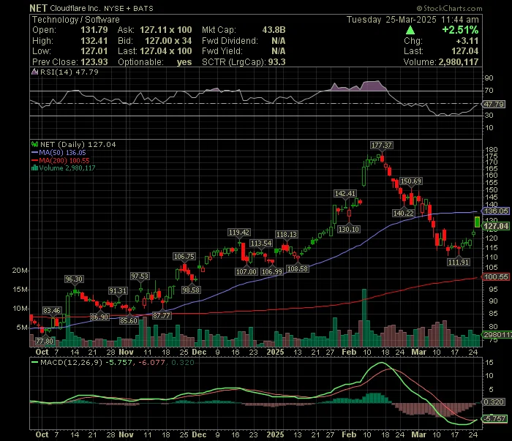The image size is (512, 441).
Task: Click the NET (Daily) candlestick legend icon
Action: coord(34,144)
